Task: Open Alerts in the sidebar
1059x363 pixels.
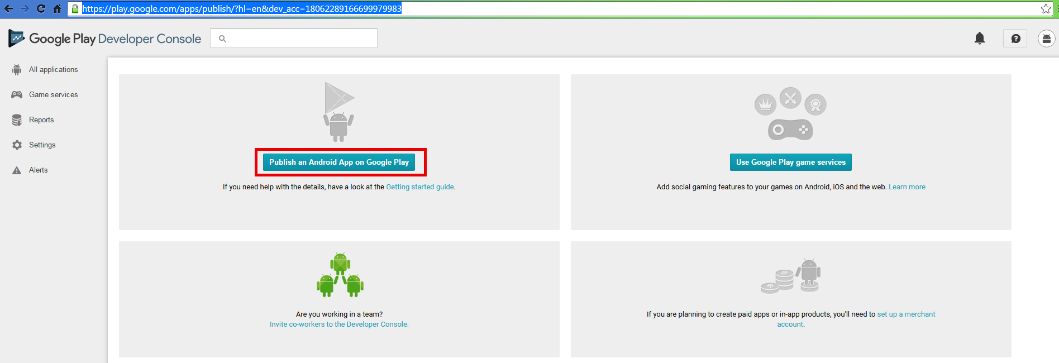Action: (39, 170)
